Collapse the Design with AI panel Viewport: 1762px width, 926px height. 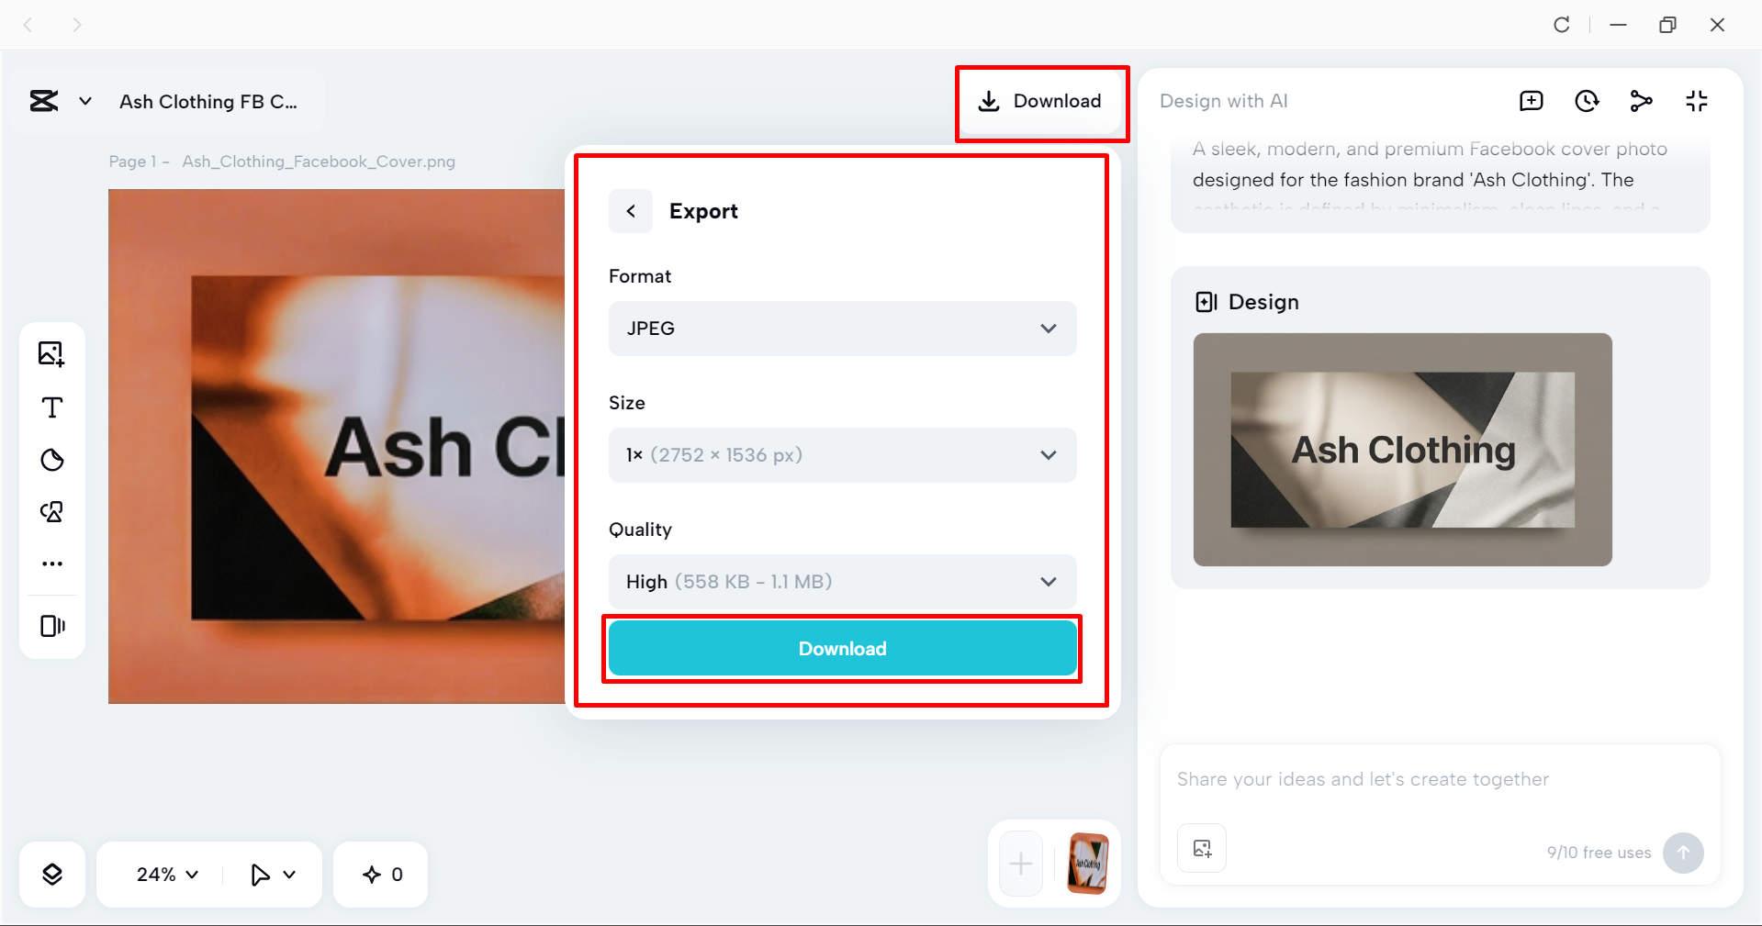1697,101
